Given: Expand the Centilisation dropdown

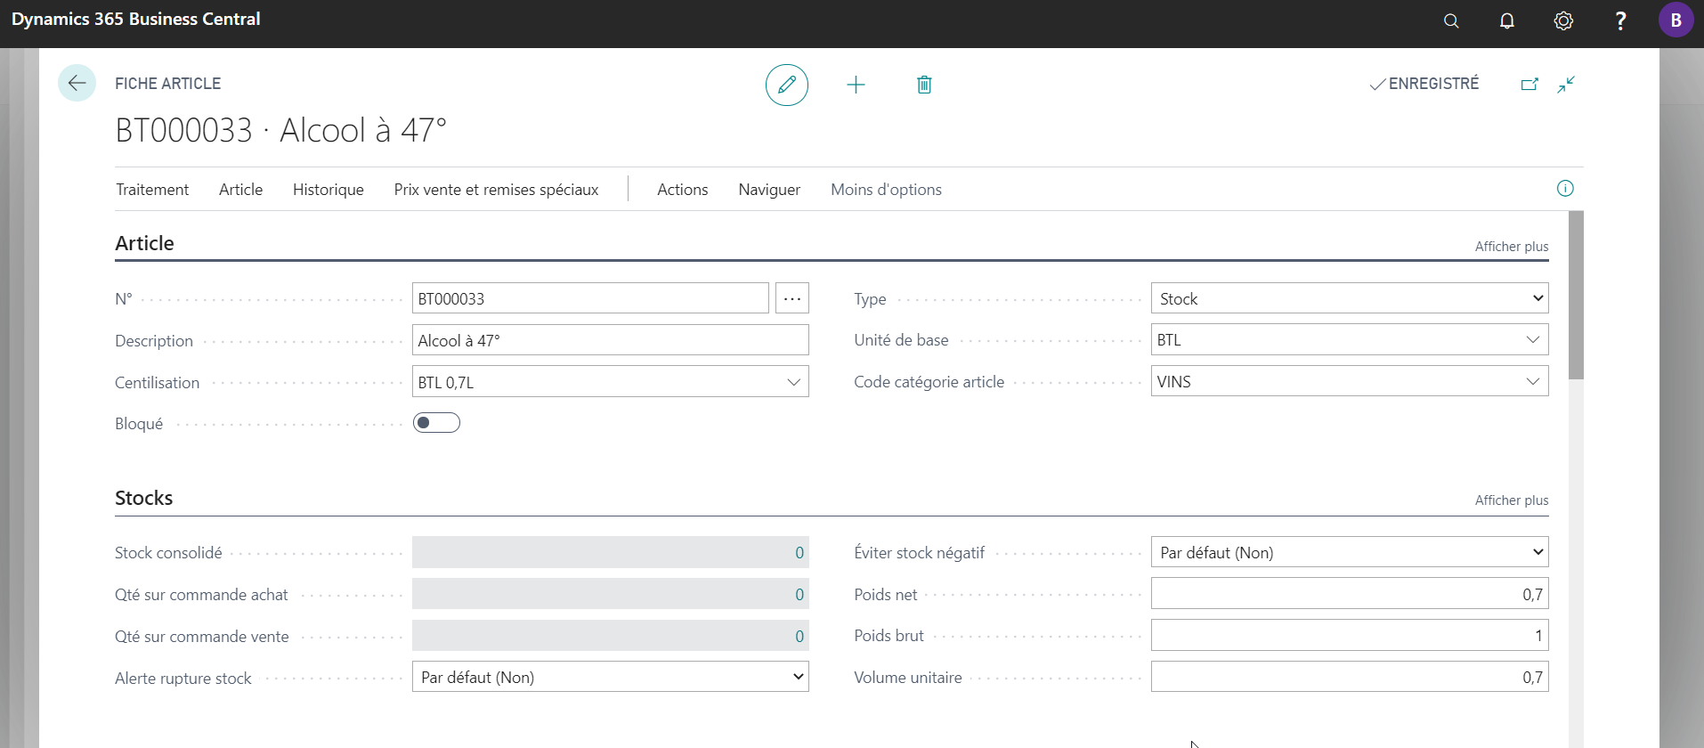Looking at the screenshot, I should [x=793, y=382].
